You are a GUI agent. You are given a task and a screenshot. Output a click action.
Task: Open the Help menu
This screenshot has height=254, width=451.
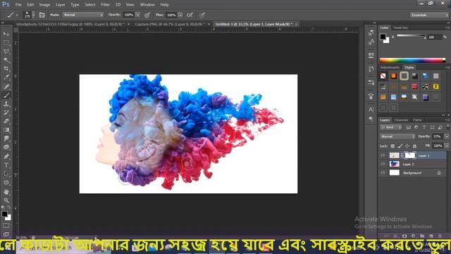tap(164, 5)
